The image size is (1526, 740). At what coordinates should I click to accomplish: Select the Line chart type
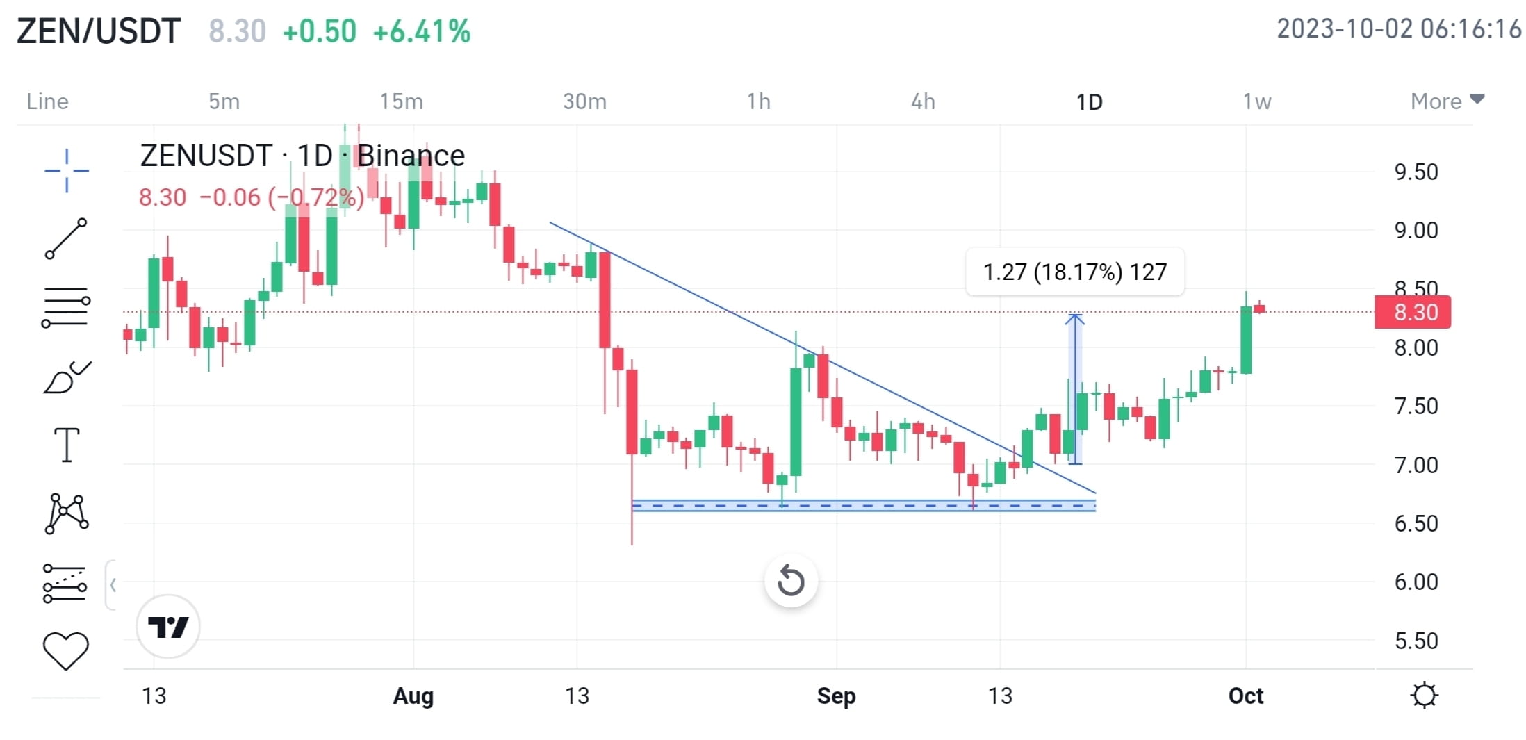click(x=47, y=101)
